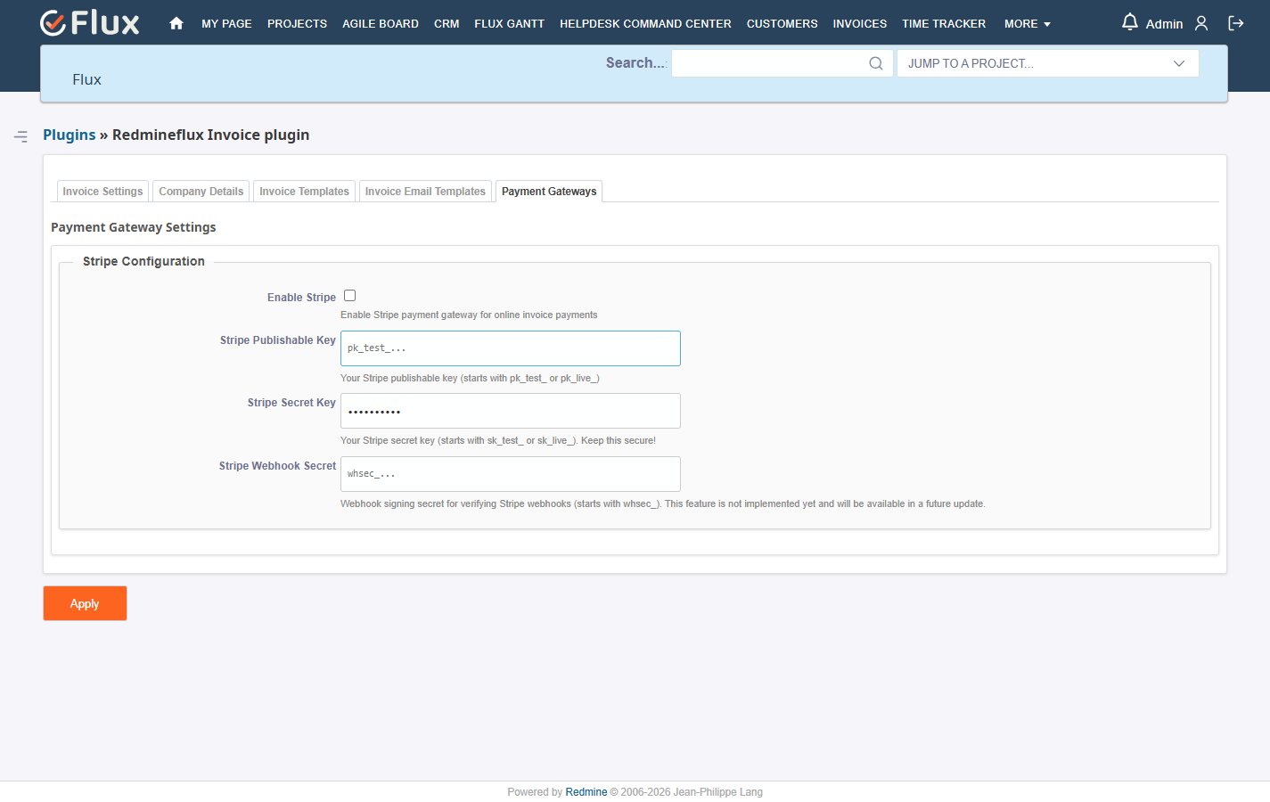Screen dimensions: 1270x802
Task: Open HELPDESK COMMAND CENTER
Action: 645,24
